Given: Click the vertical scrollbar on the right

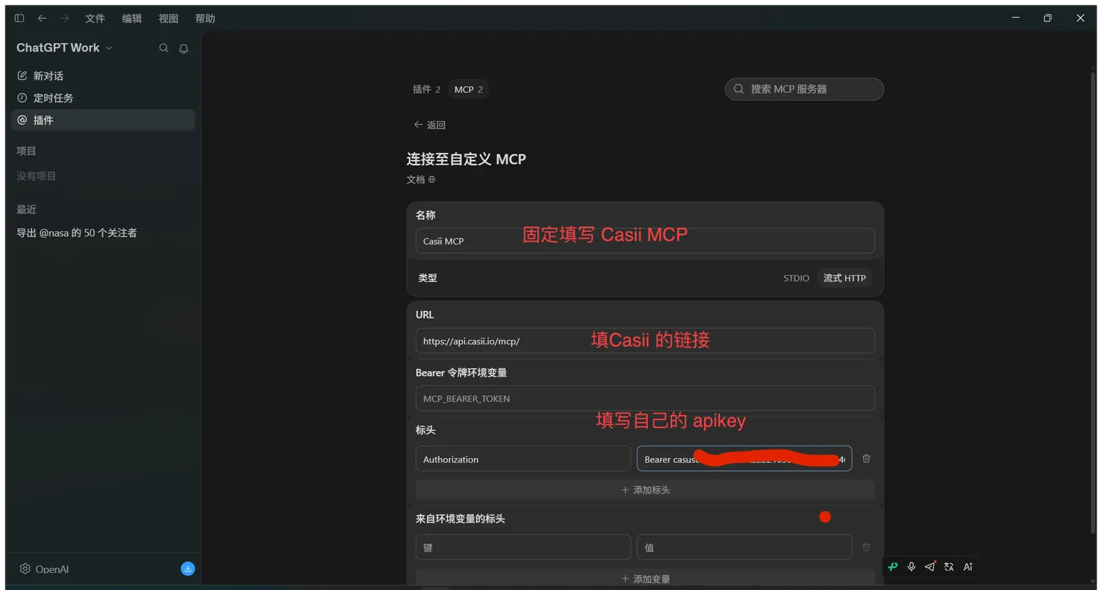Looking at the screenshot, I should [x=1093, y=303].
